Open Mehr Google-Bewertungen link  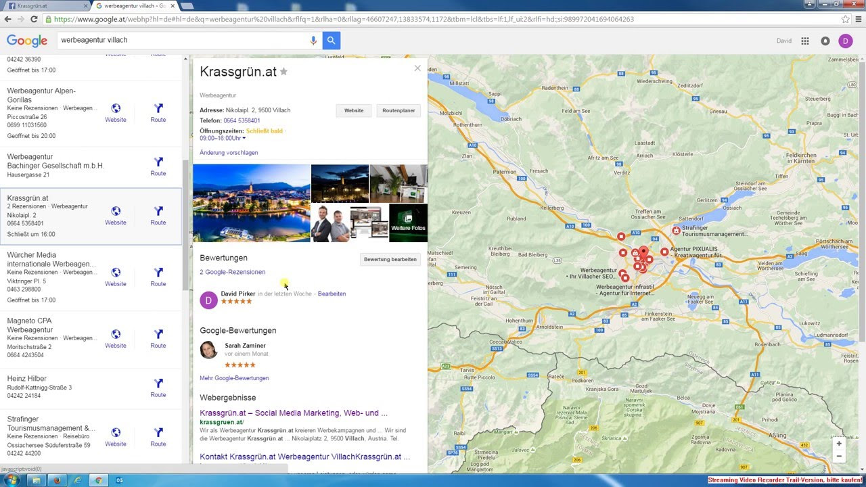(234, 378)
